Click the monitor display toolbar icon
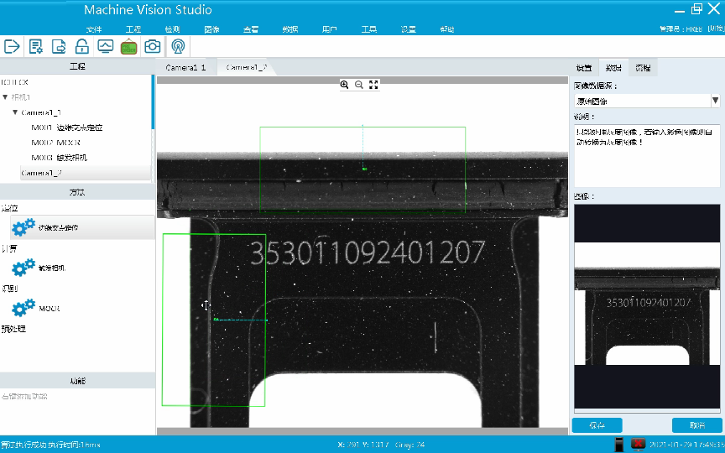The width and height of the screenshot is (725, 453). (x=106, y=47)
